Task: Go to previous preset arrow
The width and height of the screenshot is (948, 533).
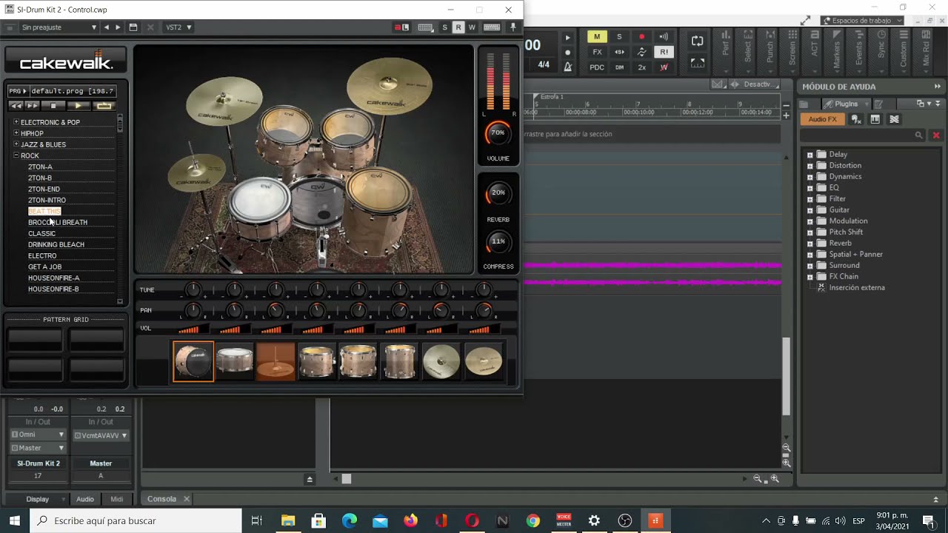Action: 107,27
